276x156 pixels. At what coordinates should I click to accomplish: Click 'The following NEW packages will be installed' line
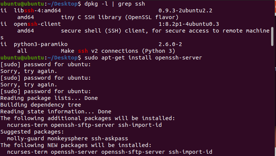[76, 145]
